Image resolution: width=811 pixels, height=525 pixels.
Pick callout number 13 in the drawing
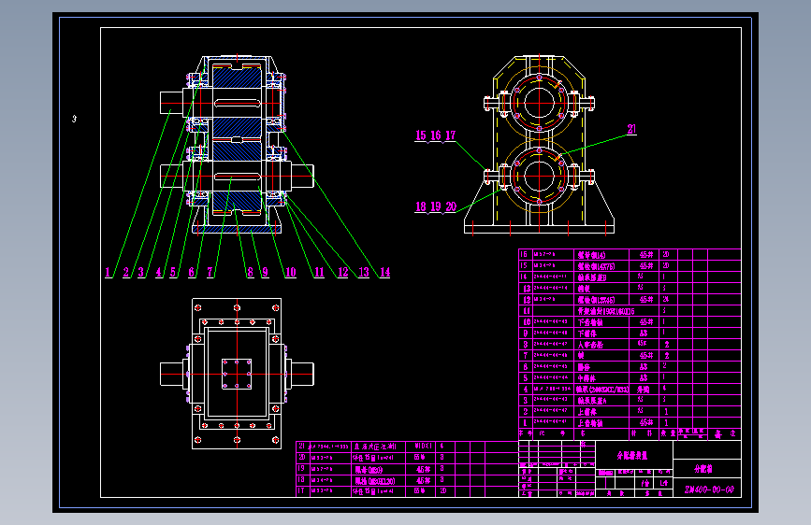coord(364,272)
